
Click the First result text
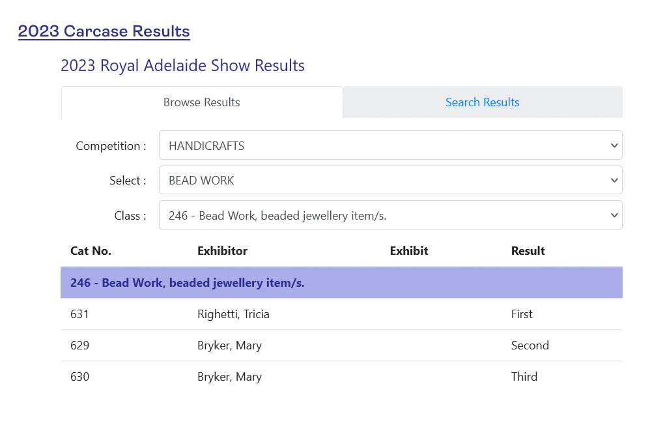(522, 314)
